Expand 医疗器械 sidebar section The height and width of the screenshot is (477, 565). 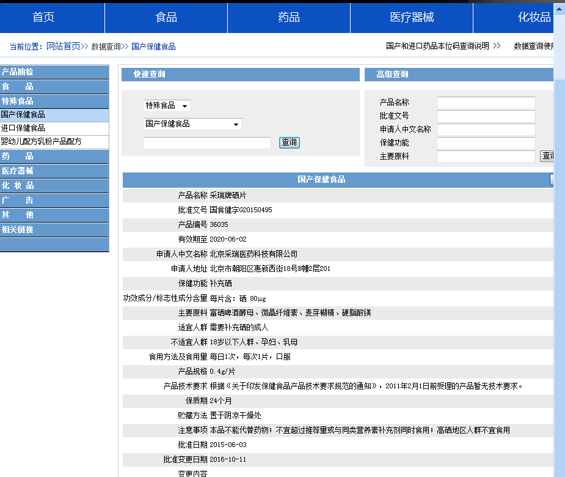pos(54,171)
